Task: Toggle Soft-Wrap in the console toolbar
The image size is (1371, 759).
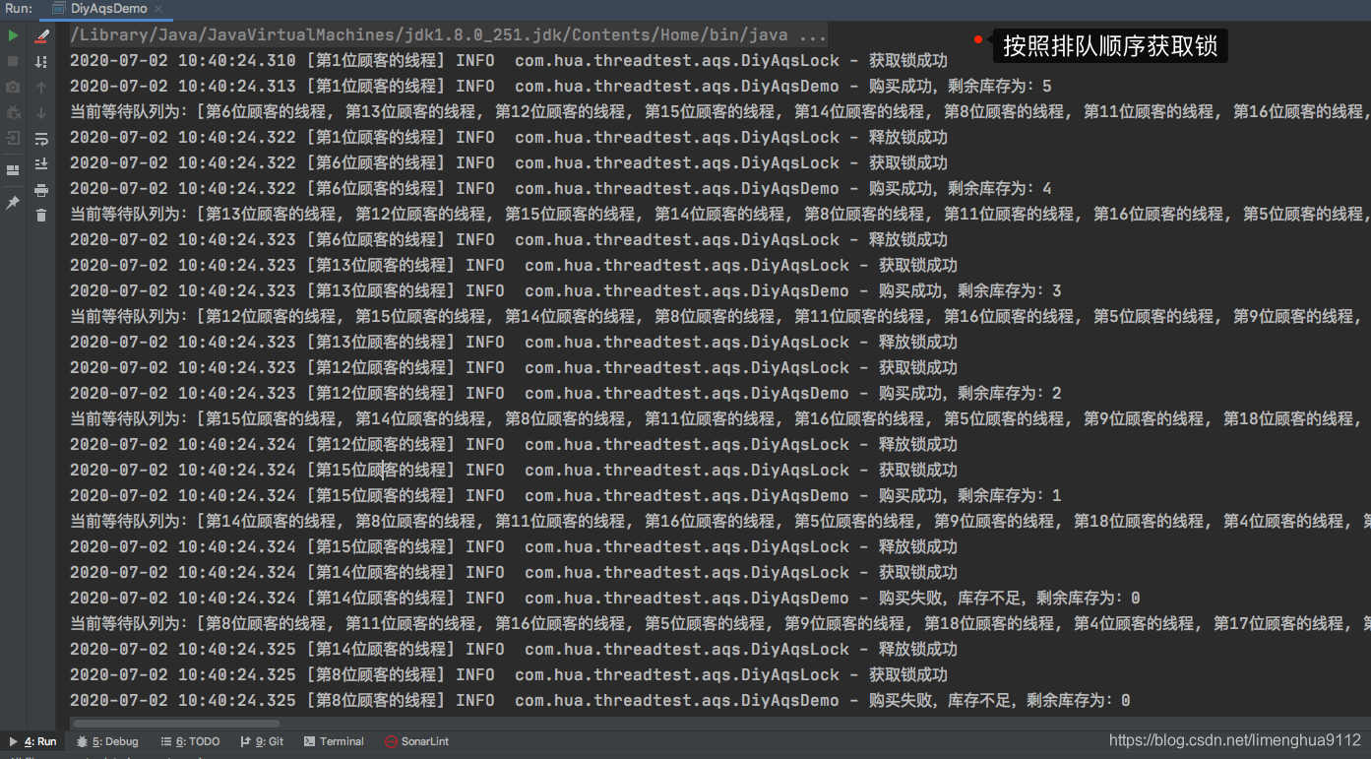Action: (x=41, y=138)
